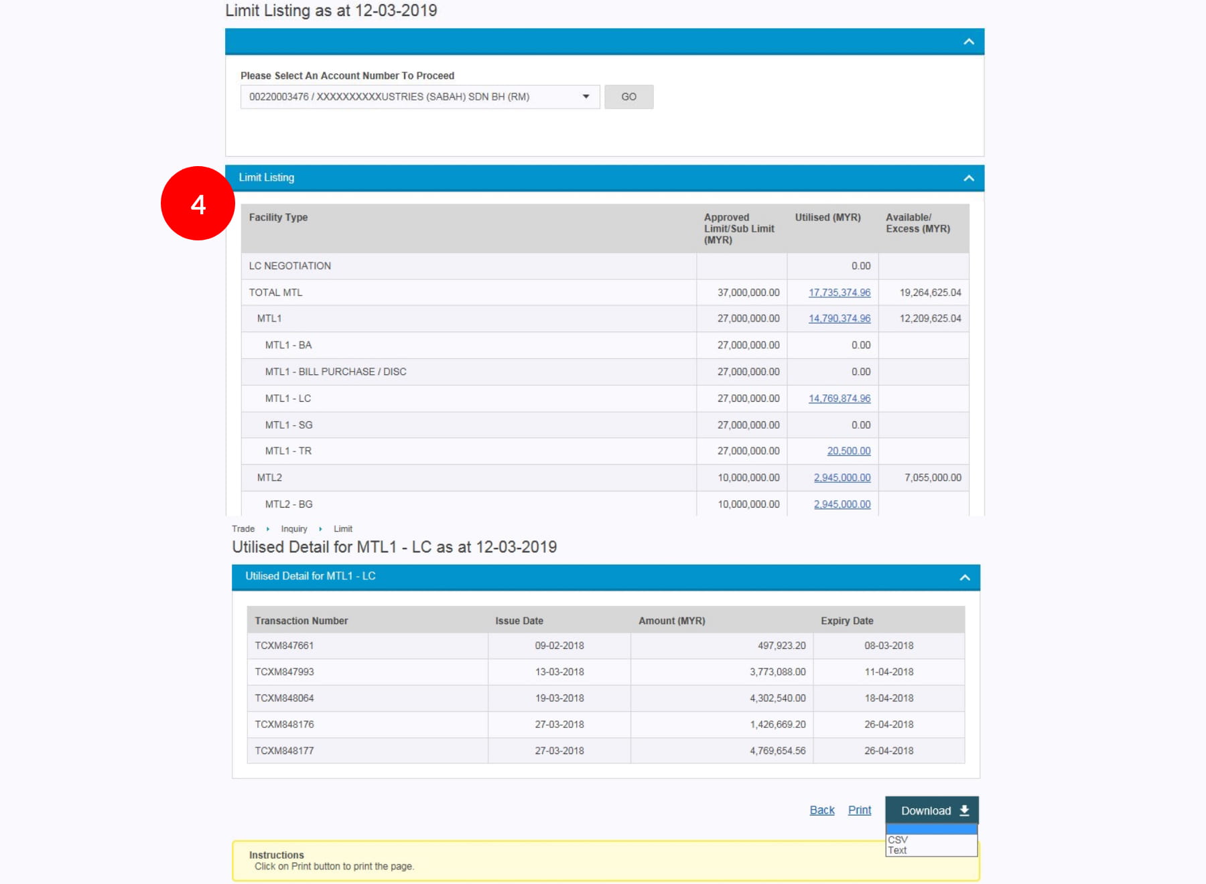
Task: Go to Inquiry in the breadcrumb
Action: (293, 529)
